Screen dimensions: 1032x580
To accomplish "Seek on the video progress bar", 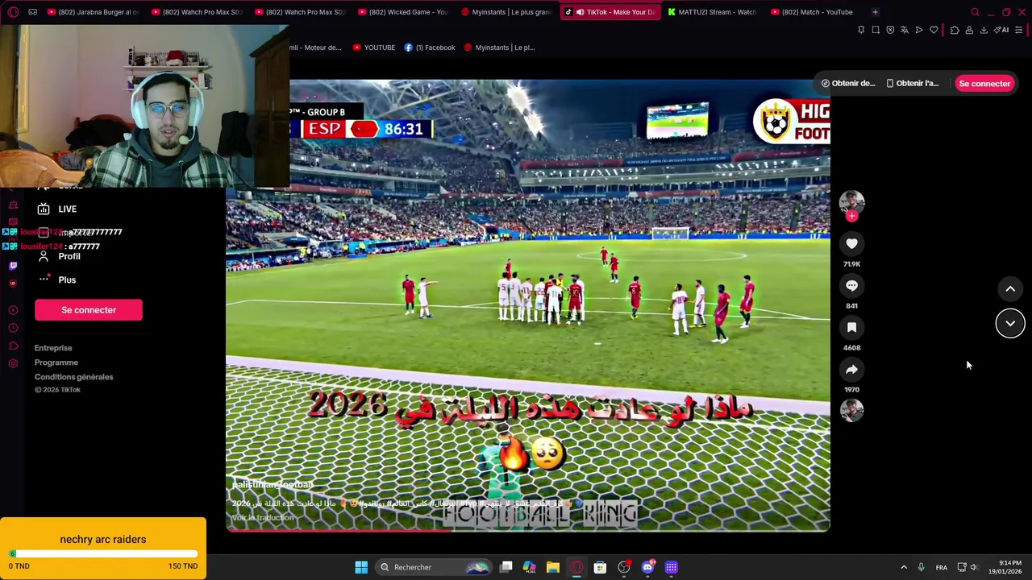I will [527, 530].
